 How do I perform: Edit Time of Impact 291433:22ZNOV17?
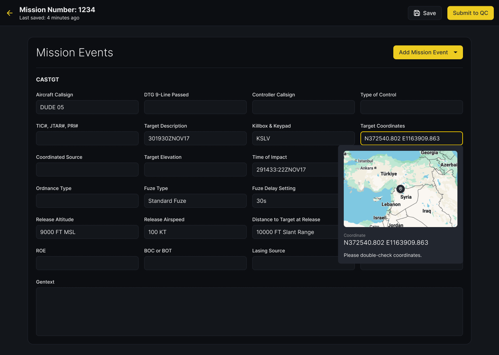coord(295,170)
